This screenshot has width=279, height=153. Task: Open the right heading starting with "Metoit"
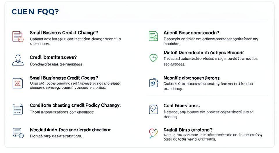[203, 53]
